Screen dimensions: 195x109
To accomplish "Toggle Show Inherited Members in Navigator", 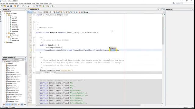I will click(4, 104).
